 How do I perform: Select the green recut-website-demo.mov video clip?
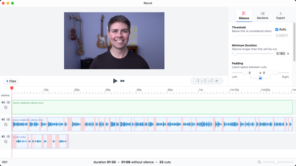coord(152,107)
